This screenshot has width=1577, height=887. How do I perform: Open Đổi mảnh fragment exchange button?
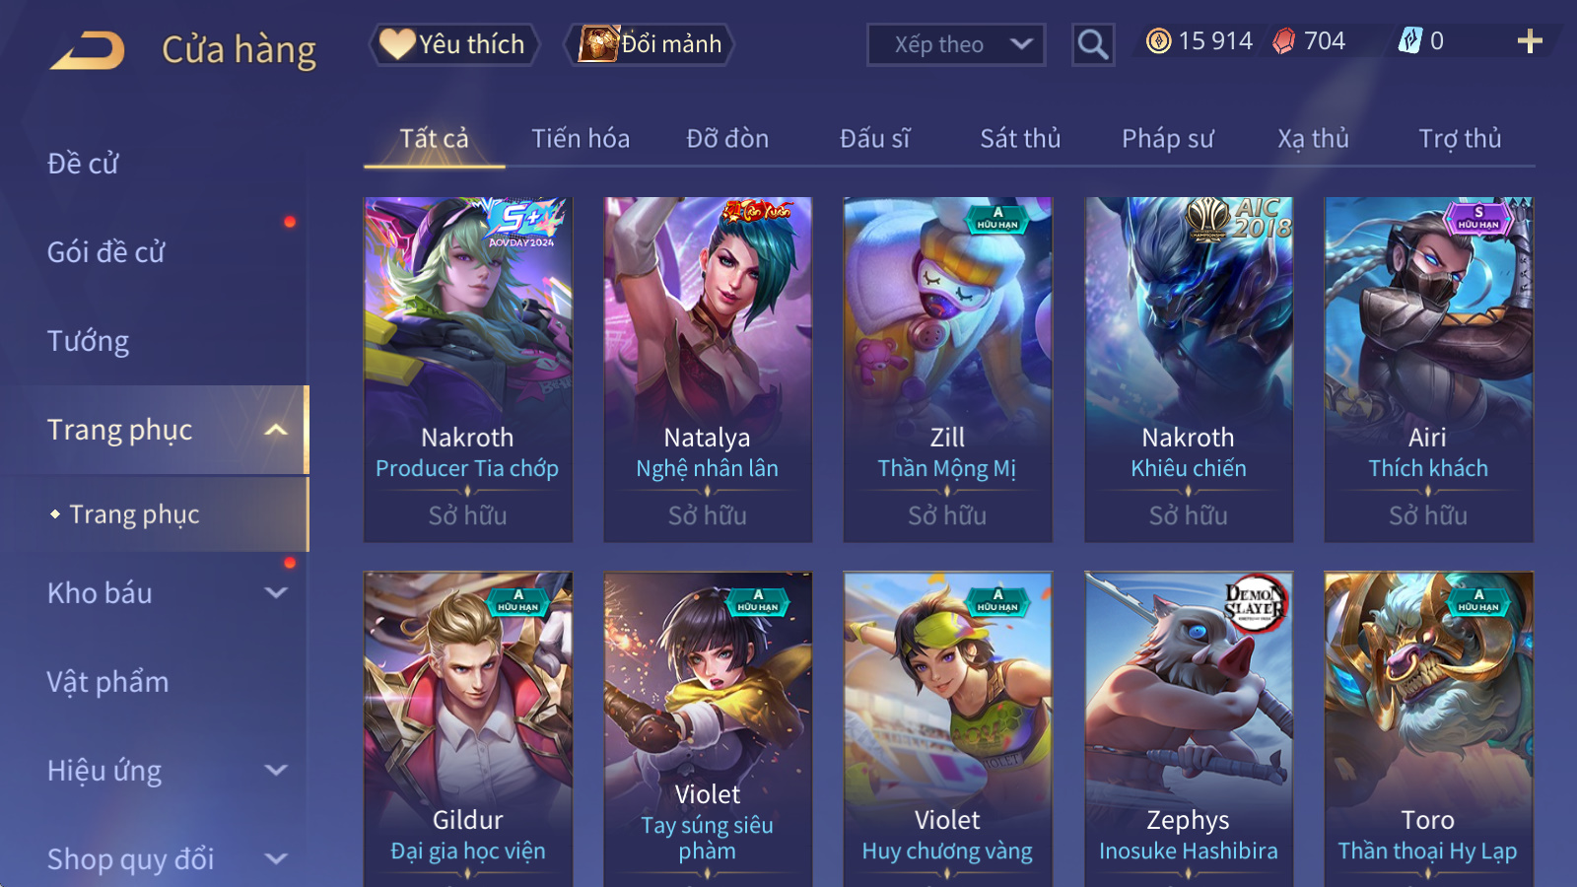650,44
